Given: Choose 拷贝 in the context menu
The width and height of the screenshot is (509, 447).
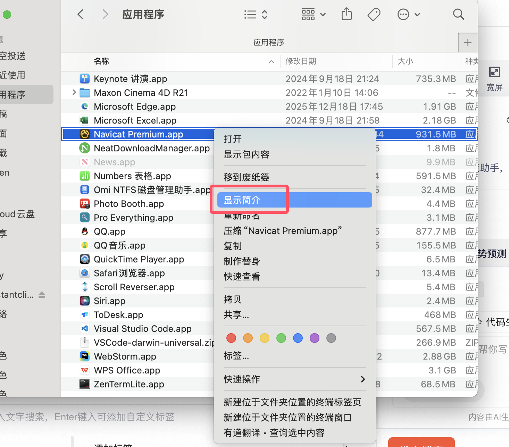Looking at the screenshot, I should [294, 300].
